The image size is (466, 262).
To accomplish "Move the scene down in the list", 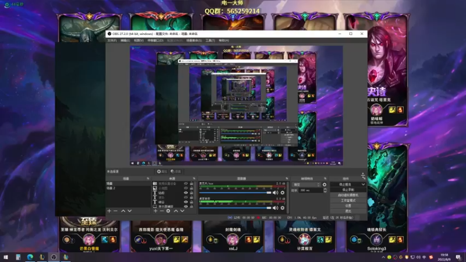I will point(129,211).
